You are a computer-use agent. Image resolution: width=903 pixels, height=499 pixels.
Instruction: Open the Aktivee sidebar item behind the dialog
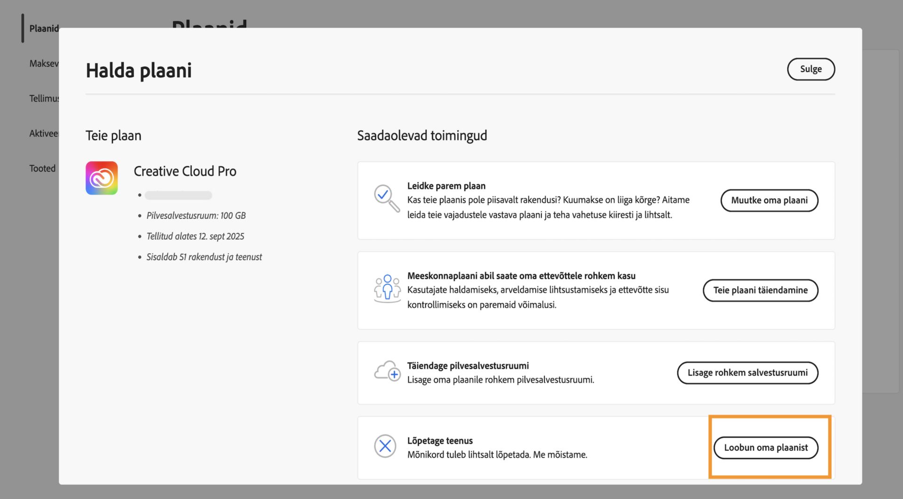(x=44, y=134)
